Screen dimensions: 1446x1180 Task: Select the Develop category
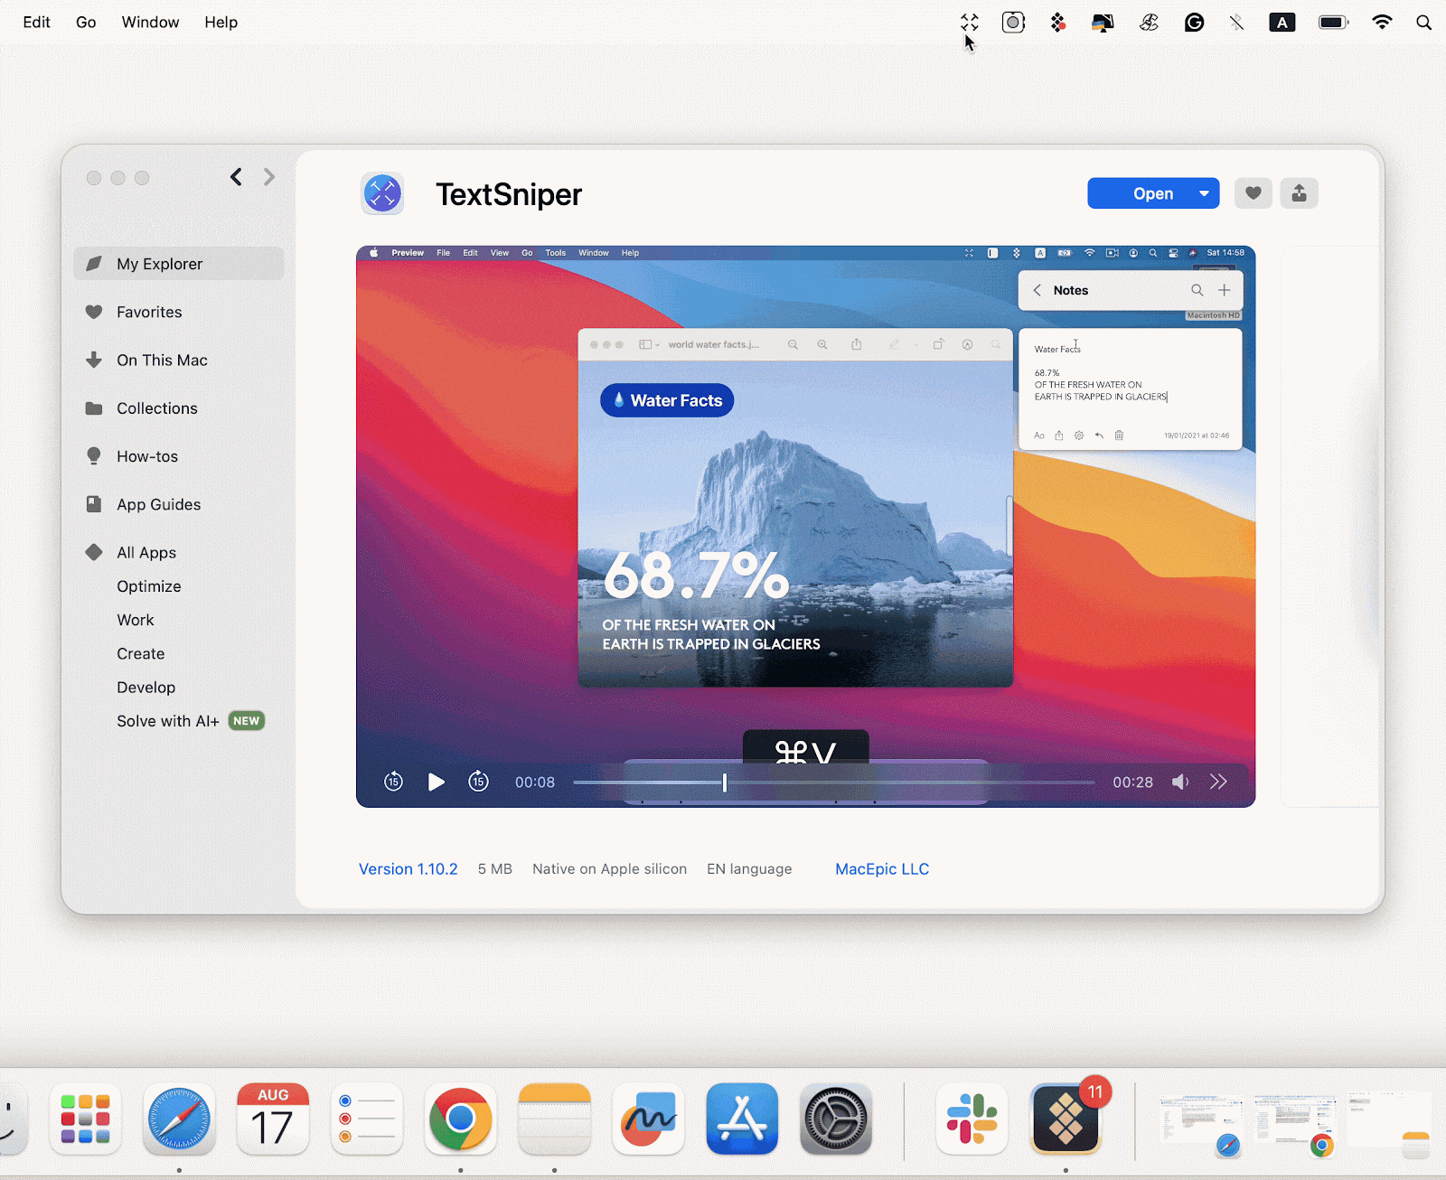tap(146, 688)
